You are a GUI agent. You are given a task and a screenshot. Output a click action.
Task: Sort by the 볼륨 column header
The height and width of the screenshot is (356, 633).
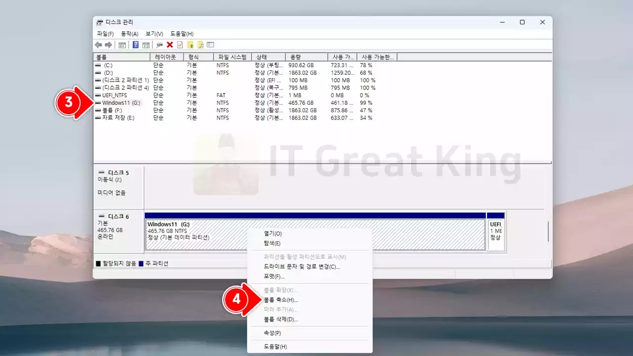point(122,57)
